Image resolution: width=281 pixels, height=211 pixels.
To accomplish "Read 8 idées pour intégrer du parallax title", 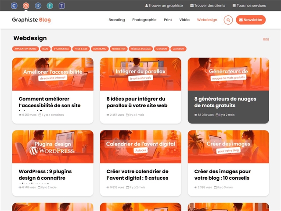I will 137,102.
